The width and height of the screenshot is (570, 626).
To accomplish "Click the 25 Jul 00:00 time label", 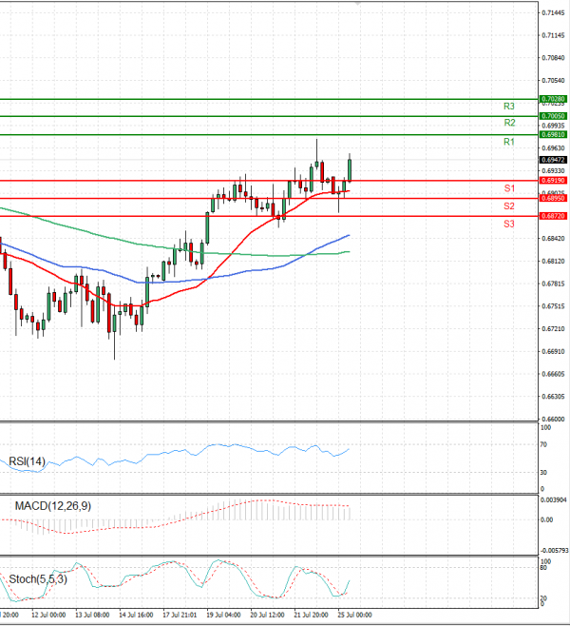I will point(354,615).
